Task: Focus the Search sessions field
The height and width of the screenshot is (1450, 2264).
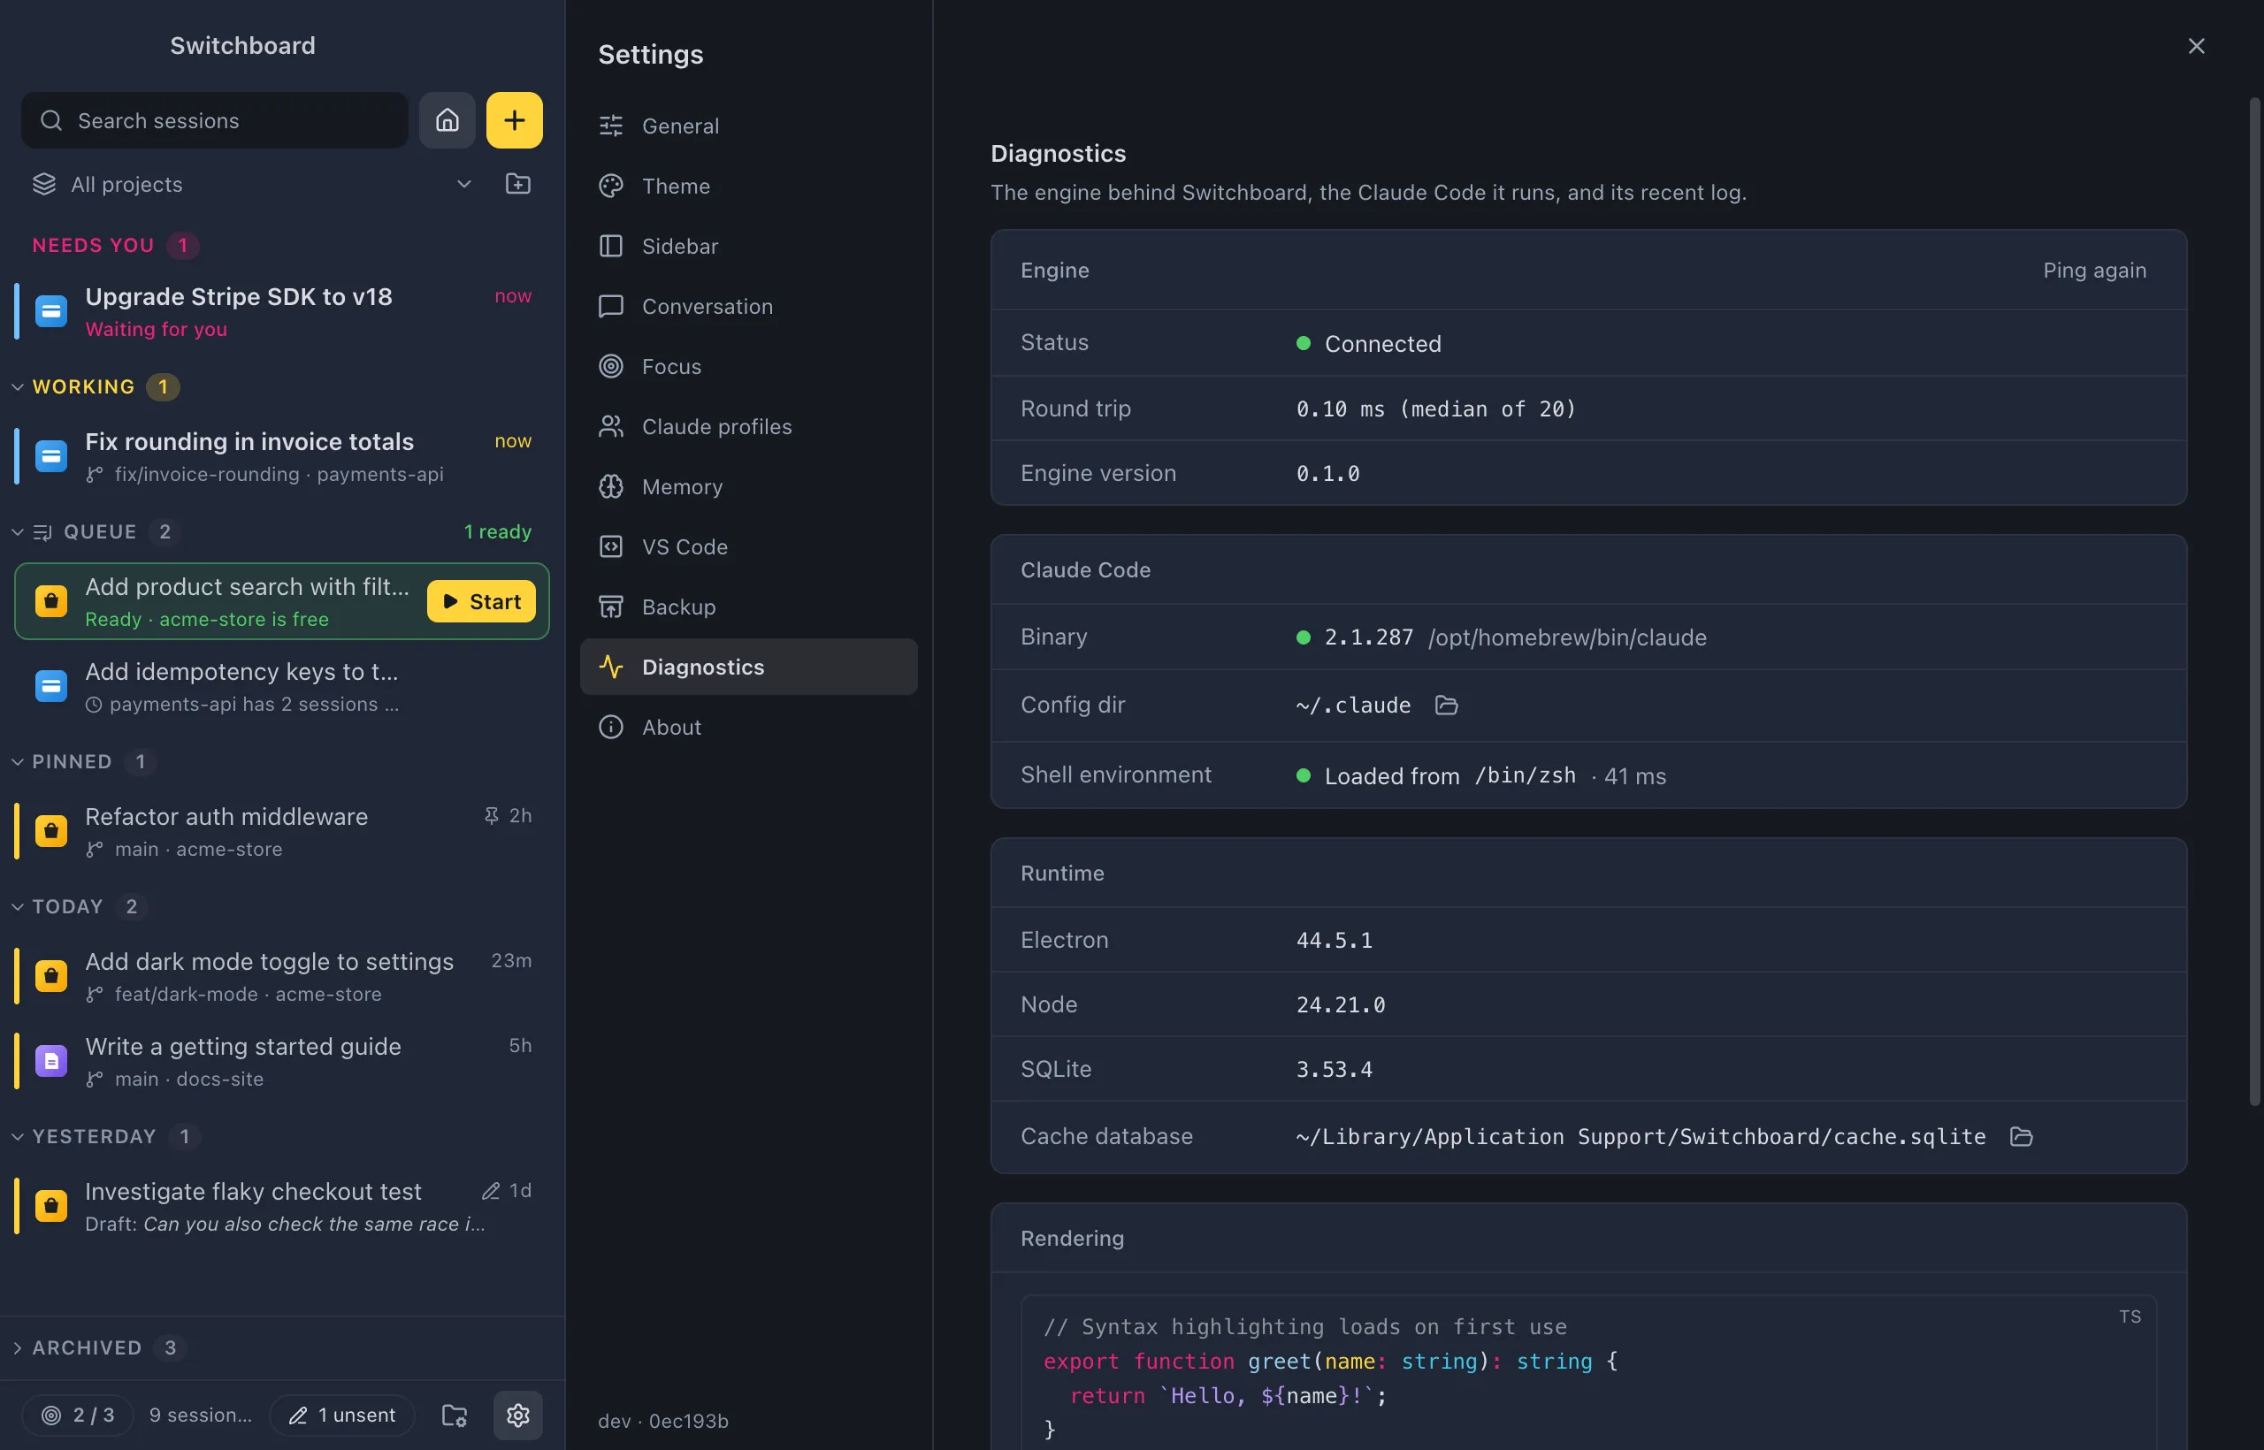Action: (215, 120)
